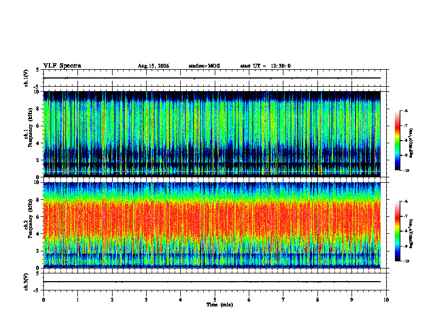Click the start UT 12:30:0 label

click(x=265, y=66)
